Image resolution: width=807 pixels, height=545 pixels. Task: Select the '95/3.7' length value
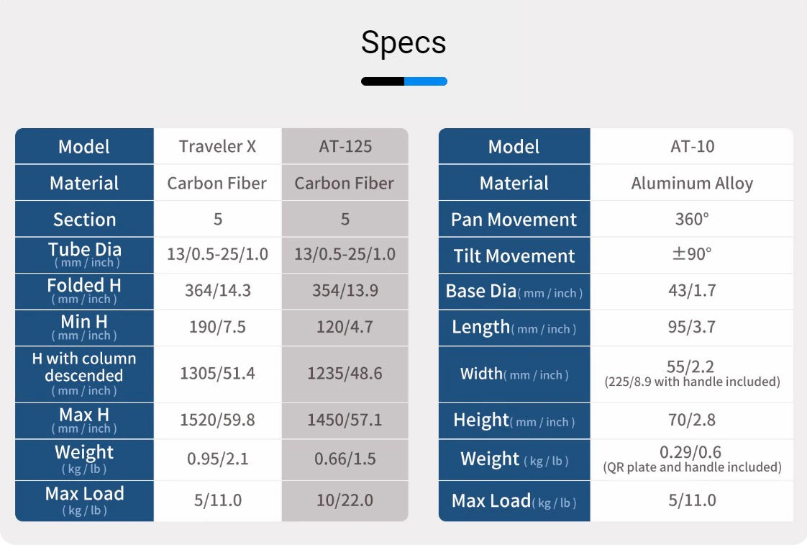(x=692, y=327)
